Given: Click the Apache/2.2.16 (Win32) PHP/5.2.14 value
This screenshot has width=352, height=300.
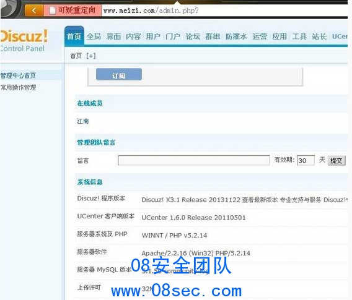Looking at the screenshot, I should [196, 253].
